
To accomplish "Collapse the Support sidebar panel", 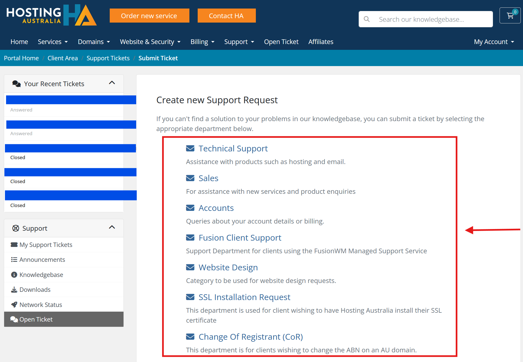I will (112, 227).
